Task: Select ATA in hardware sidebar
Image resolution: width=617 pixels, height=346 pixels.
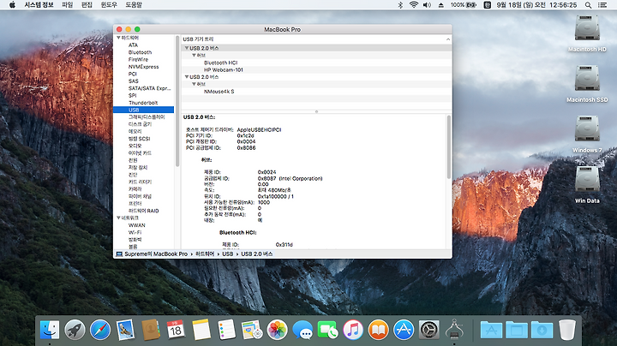Action: [x=133, y=45]
